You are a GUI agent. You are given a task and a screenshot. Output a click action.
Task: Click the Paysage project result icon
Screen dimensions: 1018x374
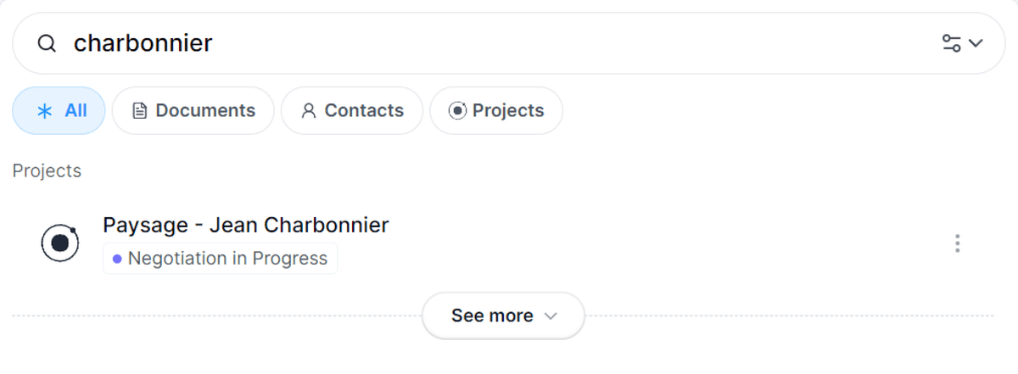click(60, 243)
